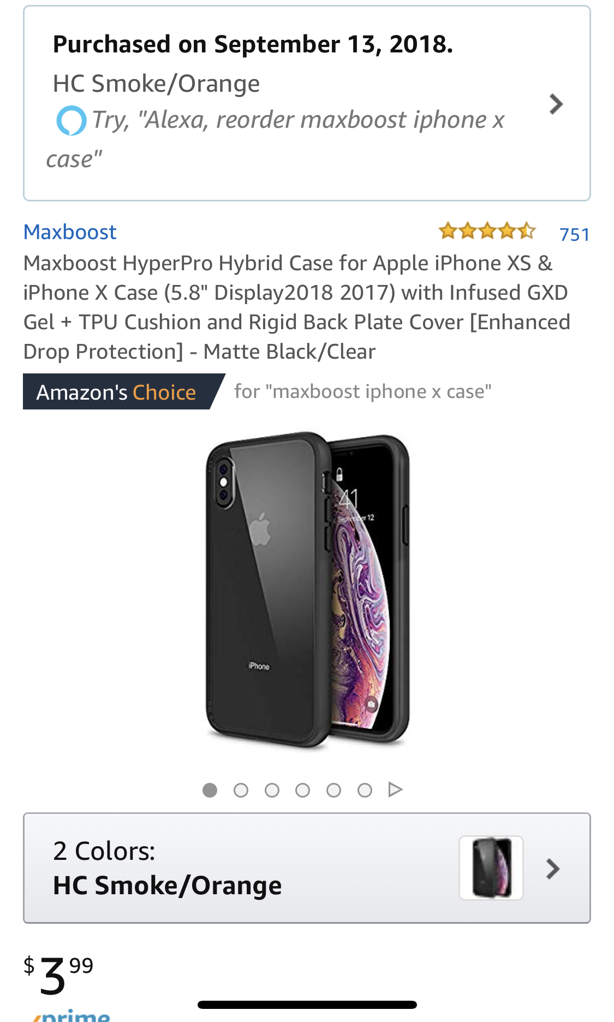This screenshot has height=1022, width=614.
Task: Expand the 2 Colors selector chevron
Action: click(x=553, y=869)
